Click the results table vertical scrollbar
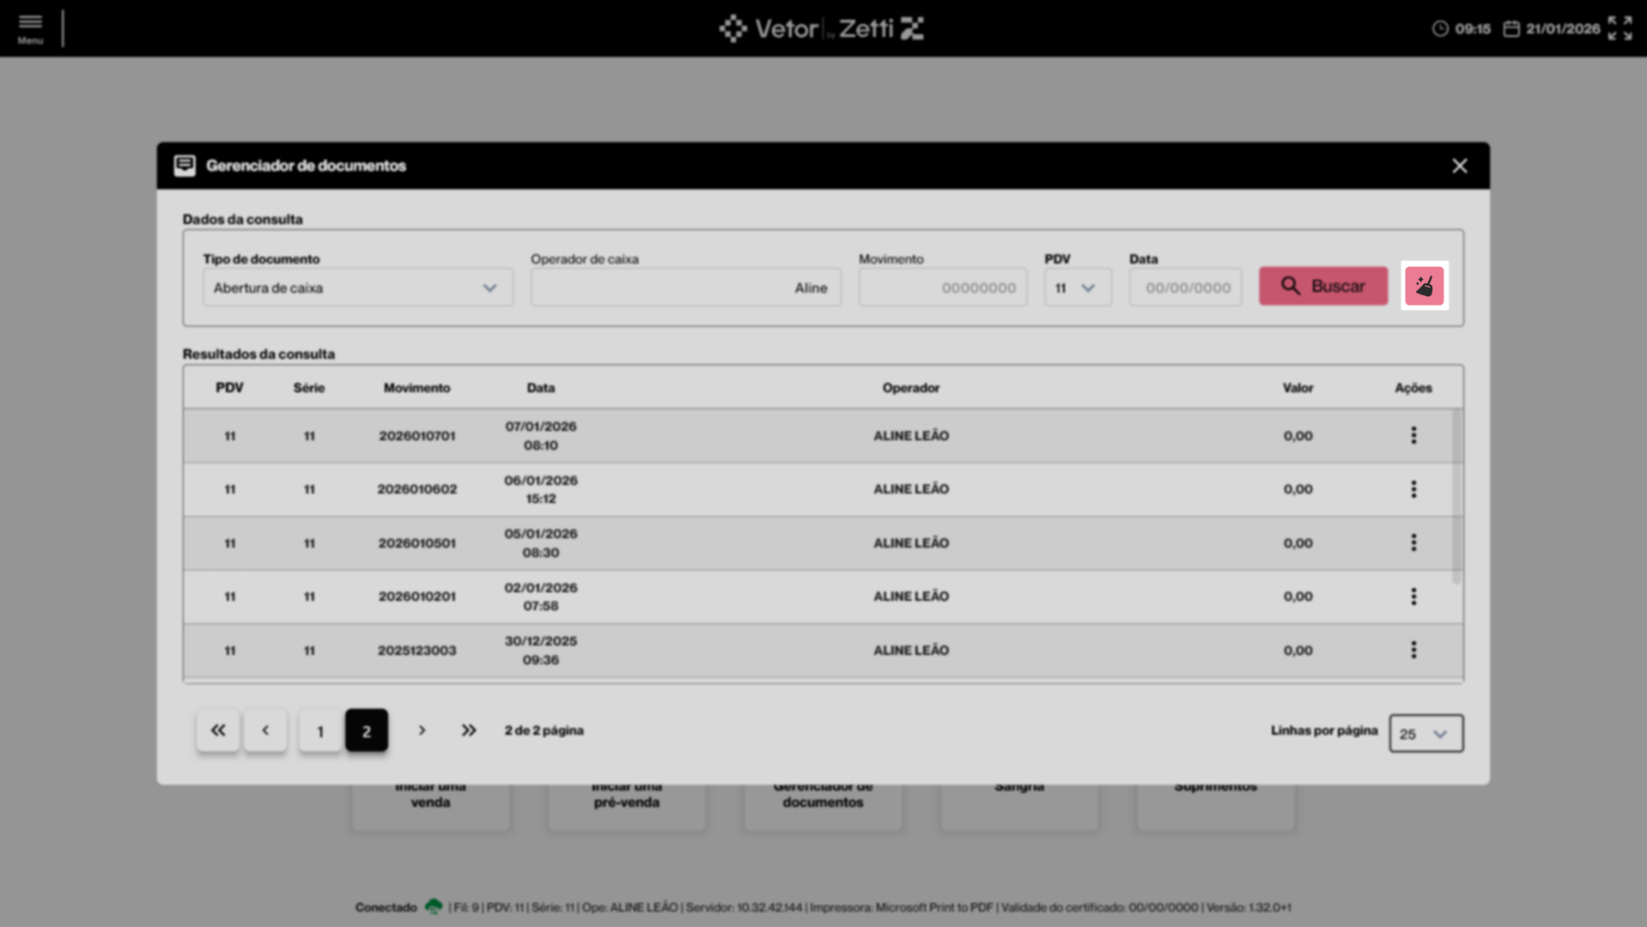The width and height of the screenshot is (1647, 927). pos(1456,497)
